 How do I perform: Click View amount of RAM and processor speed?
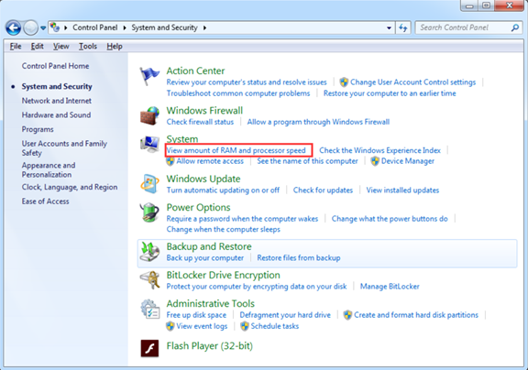236,150
